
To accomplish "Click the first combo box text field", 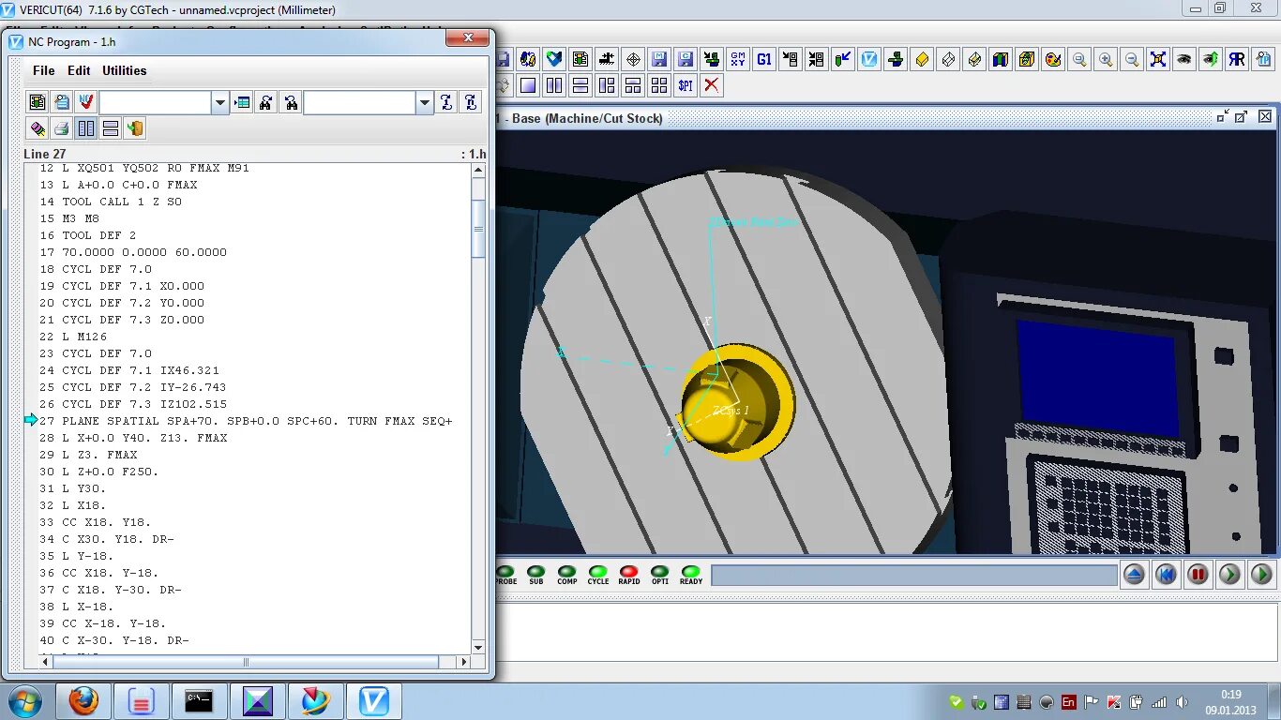I will tap(156, 103).
